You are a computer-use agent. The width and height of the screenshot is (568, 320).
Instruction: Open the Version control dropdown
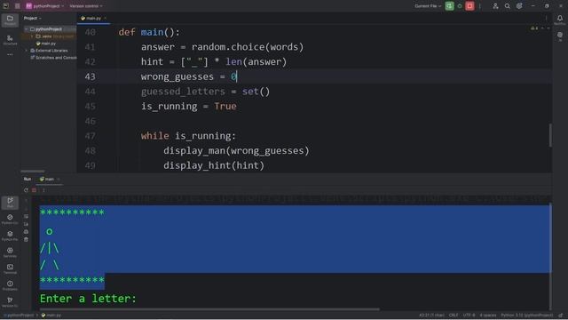[x=86, y=6]
